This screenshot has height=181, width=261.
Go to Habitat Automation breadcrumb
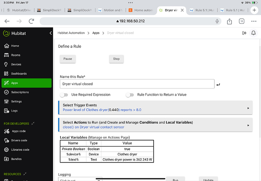(71, 33)
